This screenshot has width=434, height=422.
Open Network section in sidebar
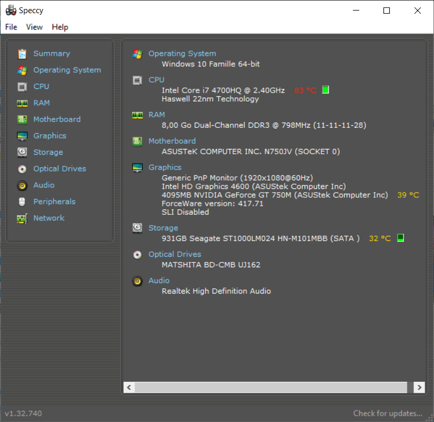pyautogui.click(x=49, y=218)
